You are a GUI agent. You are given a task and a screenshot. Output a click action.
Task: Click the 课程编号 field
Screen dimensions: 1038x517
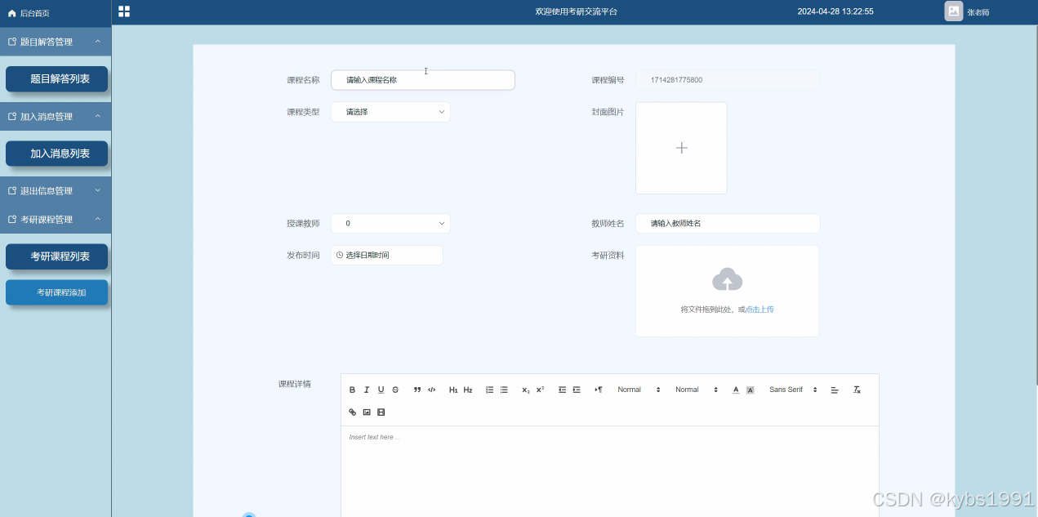(728, 80)
